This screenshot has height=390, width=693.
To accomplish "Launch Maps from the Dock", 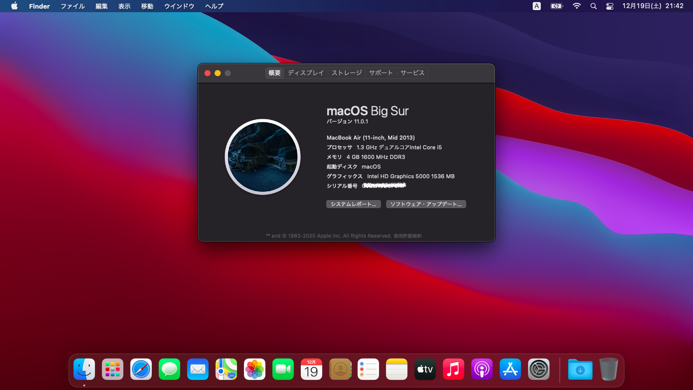I will (226, 369).
